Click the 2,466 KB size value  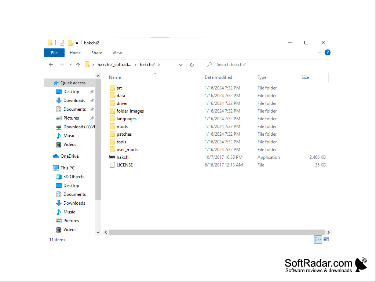coord(317,157)
